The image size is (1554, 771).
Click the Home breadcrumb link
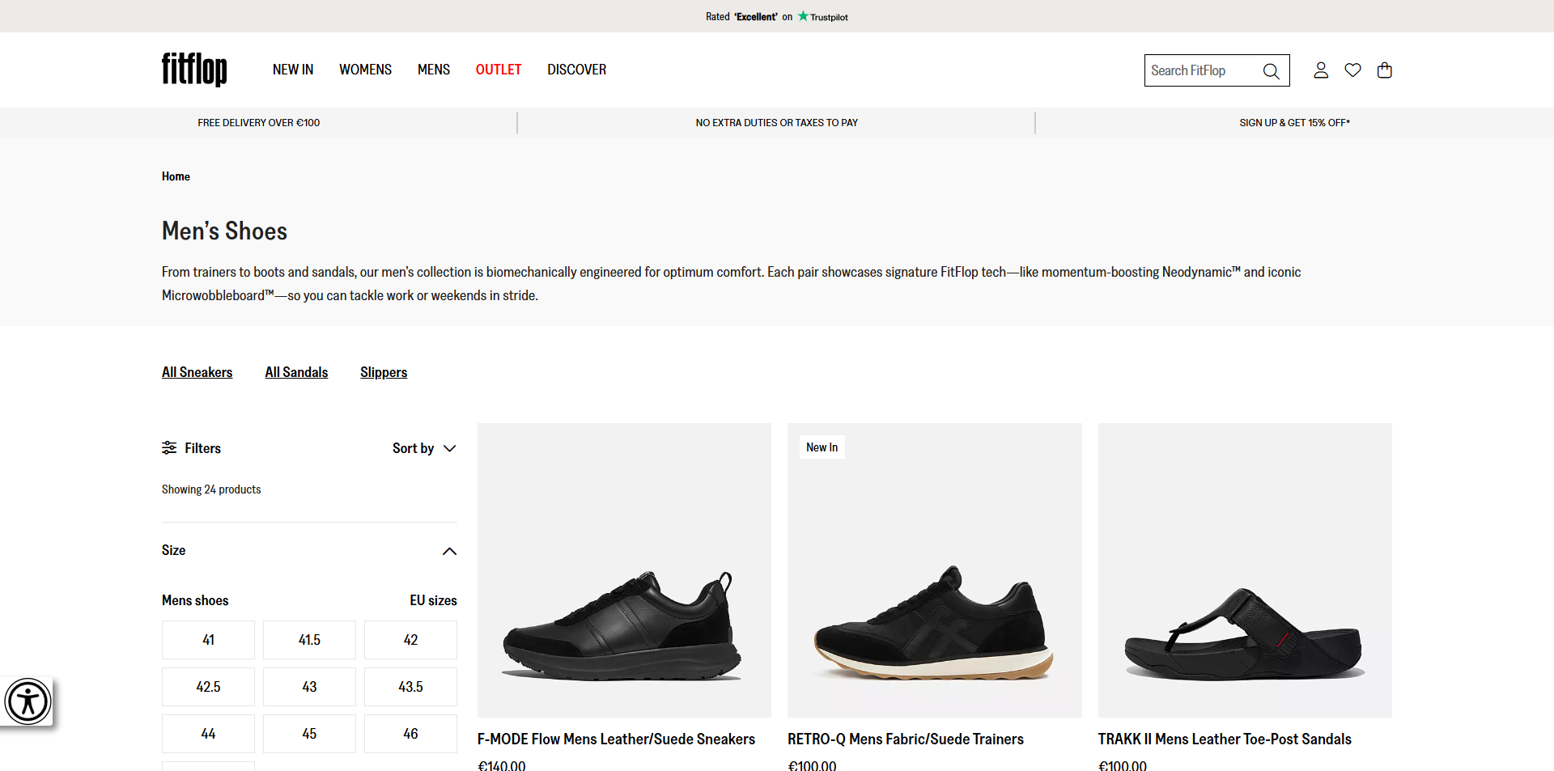176,176
